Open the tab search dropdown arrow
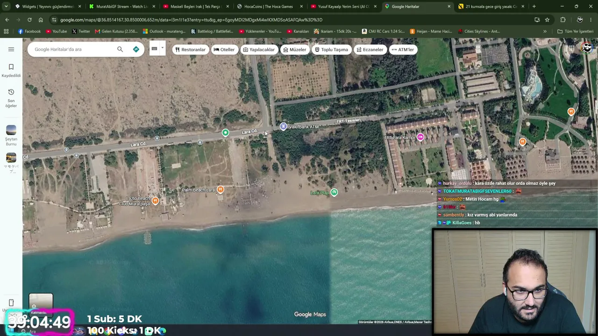 (6, 7)
